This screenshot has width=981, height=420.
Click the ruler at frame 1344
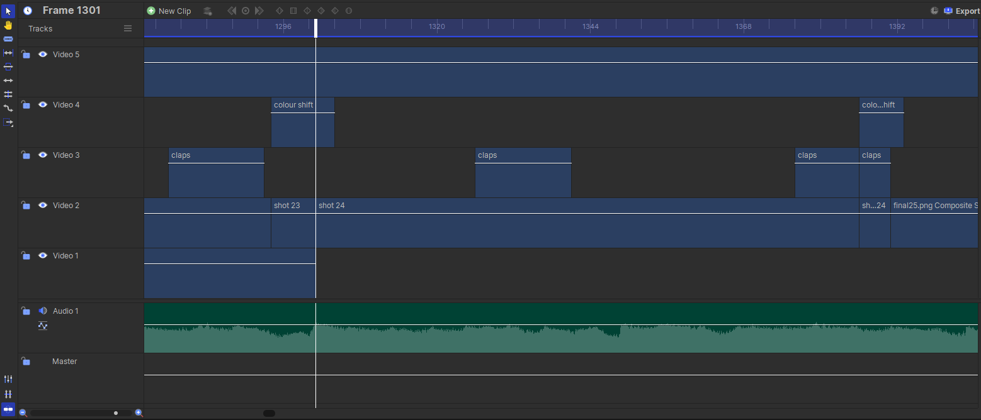(x=591, y=26)
